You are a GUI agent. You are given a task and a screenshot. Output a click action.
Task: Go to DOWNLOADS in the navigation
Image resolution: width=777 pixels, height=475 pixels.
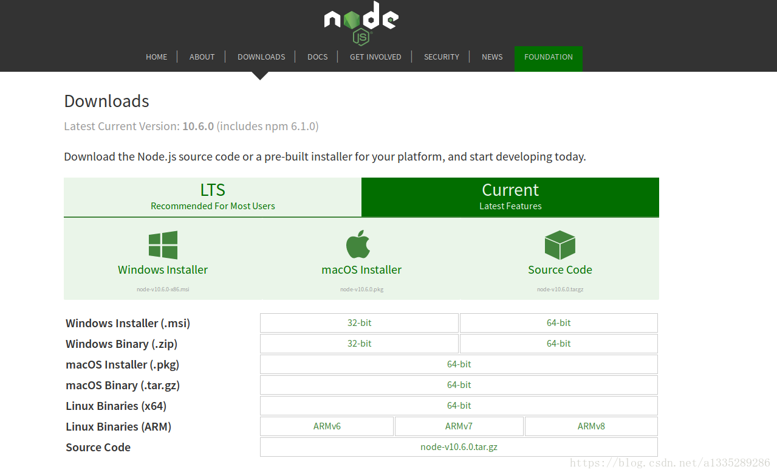pos(261,57)
